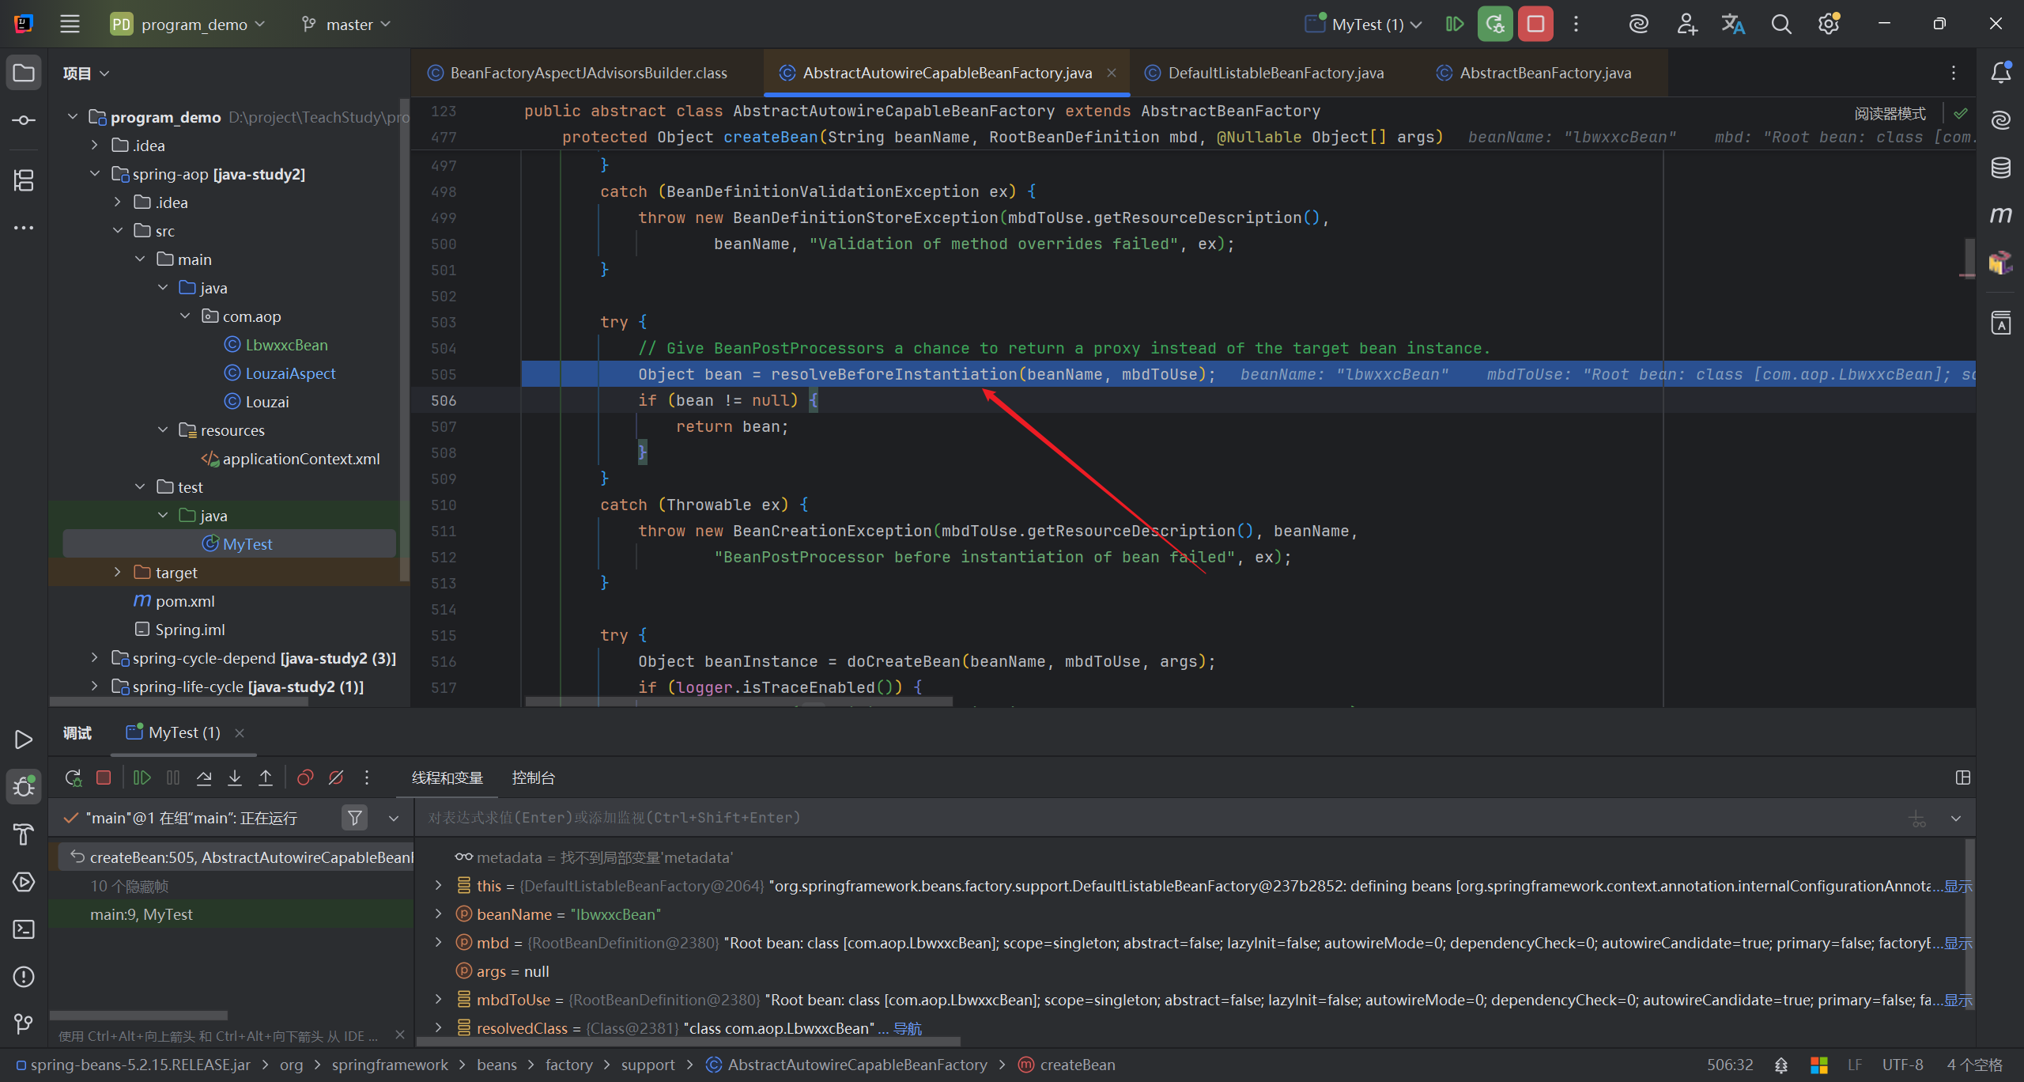This screenshot has width=2024, height=1082.
Task: Switch to DefaultListableBeanFactory.java tab
Action: 1275,73
